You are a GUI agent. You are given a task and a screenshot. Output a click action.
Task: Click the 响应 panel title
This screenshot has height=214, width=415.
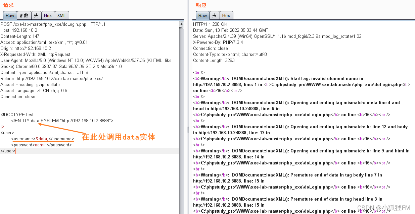(201, 5)
